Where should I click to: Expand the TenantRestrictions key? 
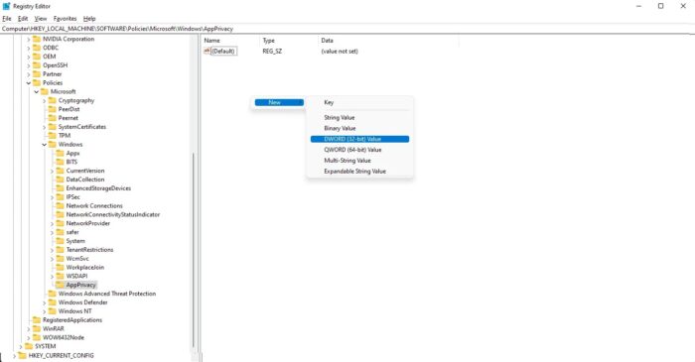[x=52, y=250]
